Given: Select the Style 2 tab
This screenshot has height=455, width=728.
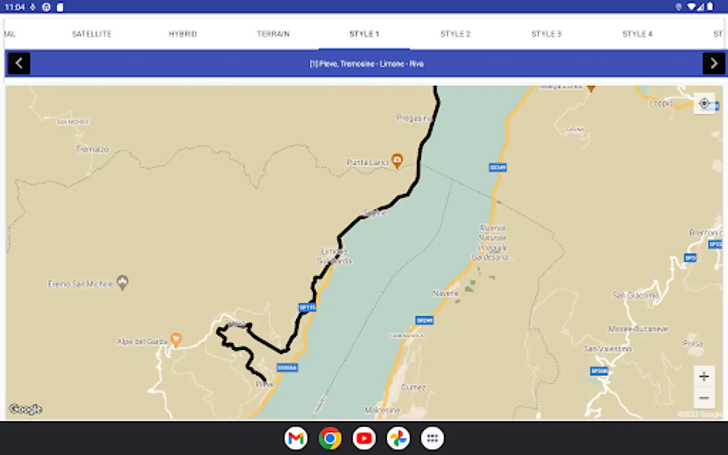Looking at the screenshot, I should (x=455, y=34).
